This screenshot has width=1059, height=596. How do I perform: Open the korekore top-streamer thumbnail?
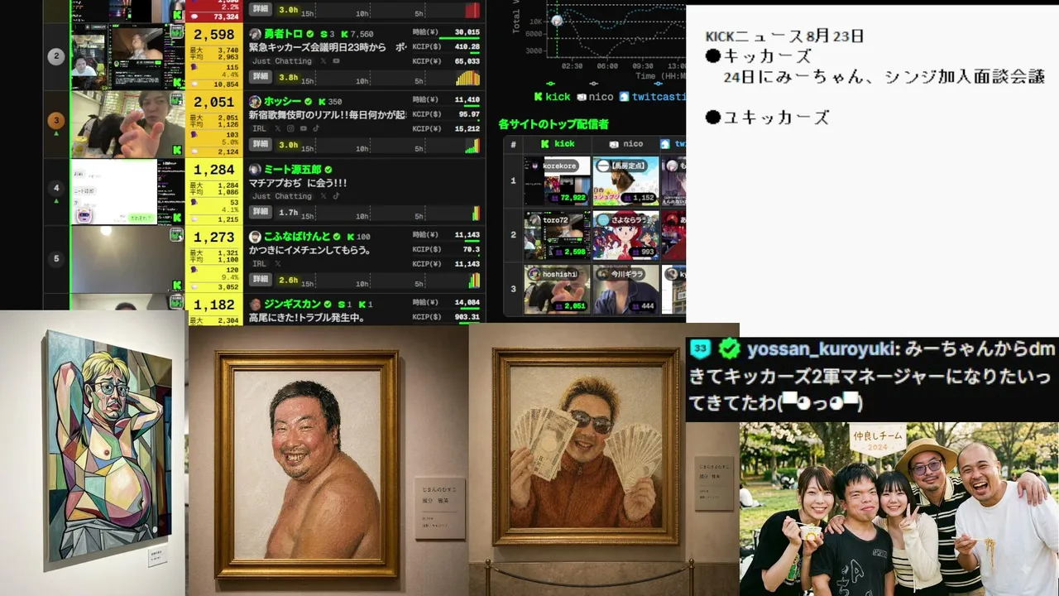pos(558,181)
